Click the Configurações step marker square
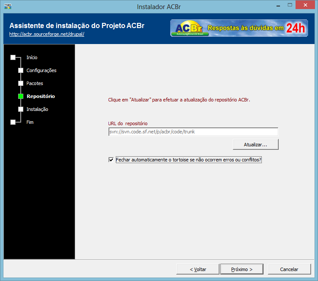Screen dimensions: 318x281 pyautogui.click(x=21, y=70)
